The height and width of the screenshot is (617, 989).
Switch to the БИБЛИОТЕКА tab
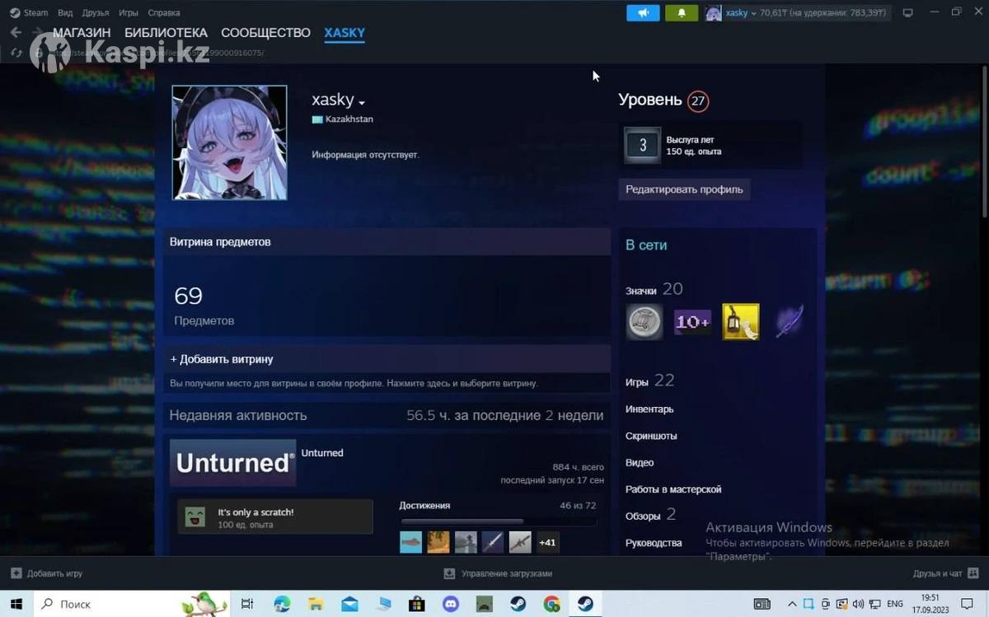point(166,33)
